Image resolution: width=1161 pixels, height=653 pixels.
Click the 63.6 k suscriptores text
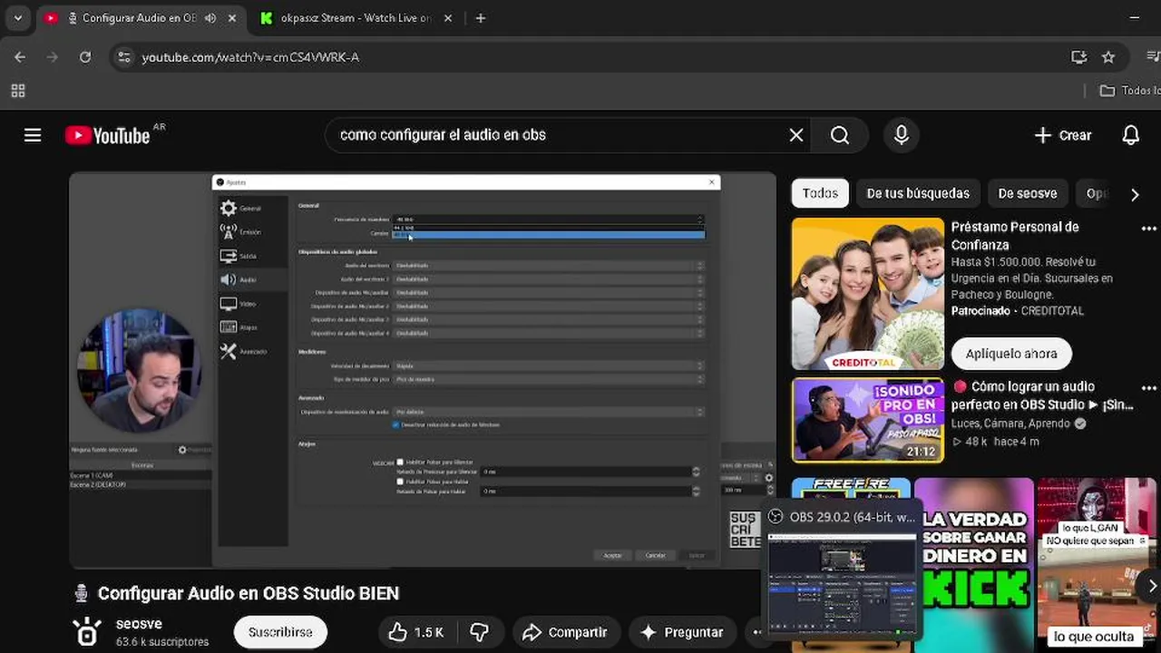[x=162, y=641]
